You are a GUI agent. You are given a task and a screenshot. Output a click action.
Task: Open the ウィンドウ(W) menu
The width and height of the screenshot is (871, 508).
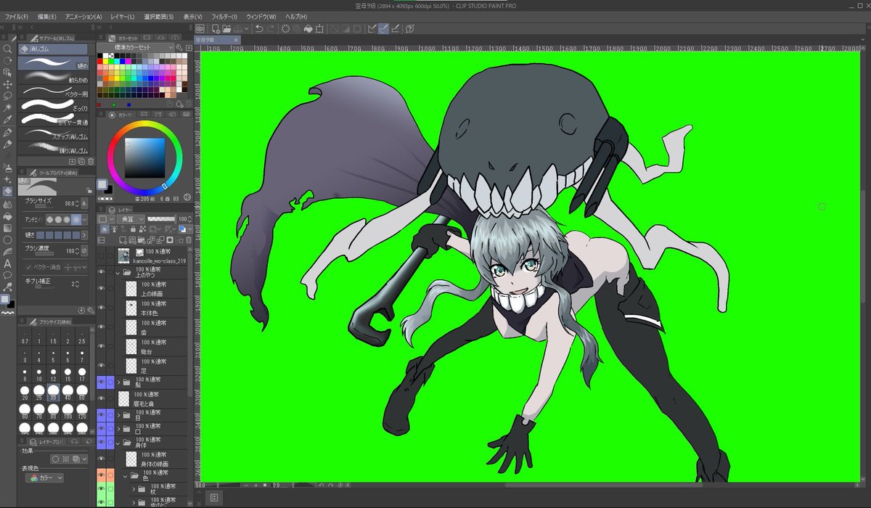261,16
